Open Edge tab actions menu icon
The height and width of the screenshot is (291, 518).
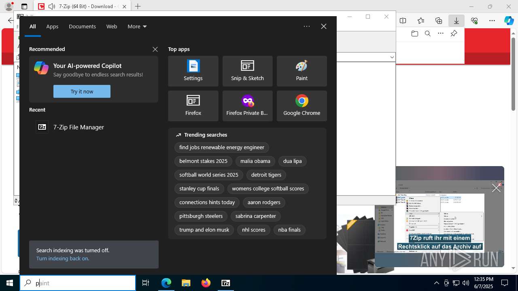coord(24,6)
